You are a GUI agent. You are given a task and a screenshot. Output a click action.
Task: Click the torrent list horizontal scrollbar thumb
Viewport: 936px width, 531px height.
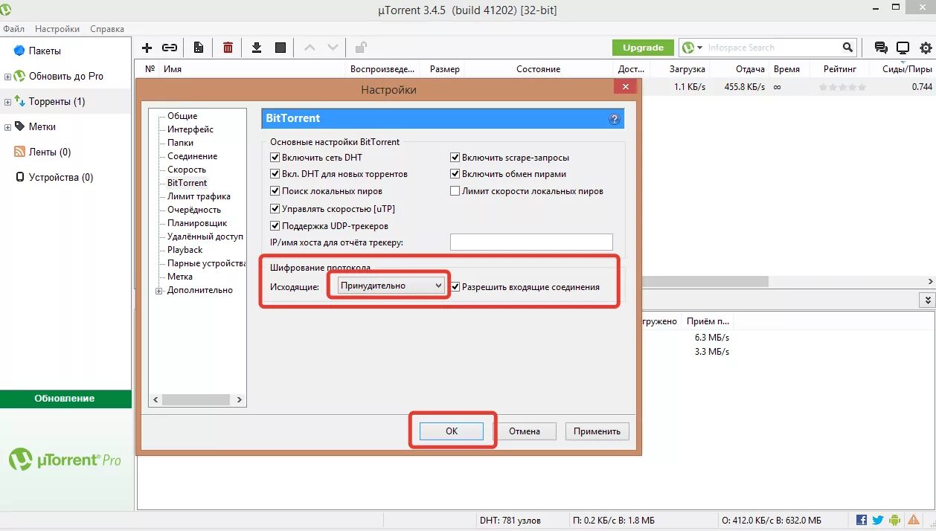pos(704,282)
